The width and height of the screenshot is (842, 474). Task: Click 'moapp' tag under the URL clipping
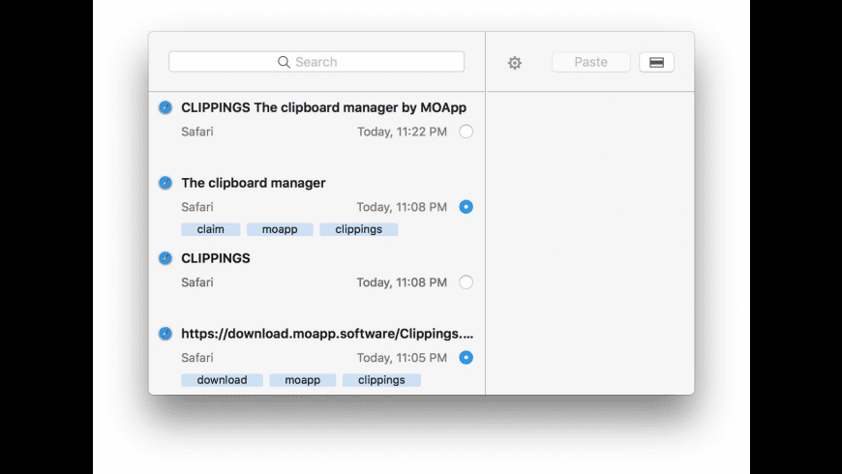pos(302,380)
